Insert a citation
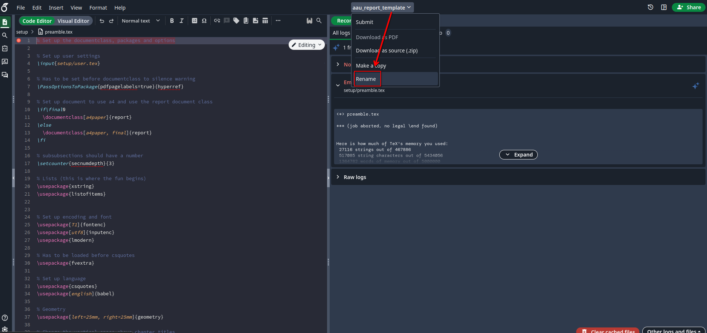The height and width of the screenshot is (333, 707). (x=246, y=21)
